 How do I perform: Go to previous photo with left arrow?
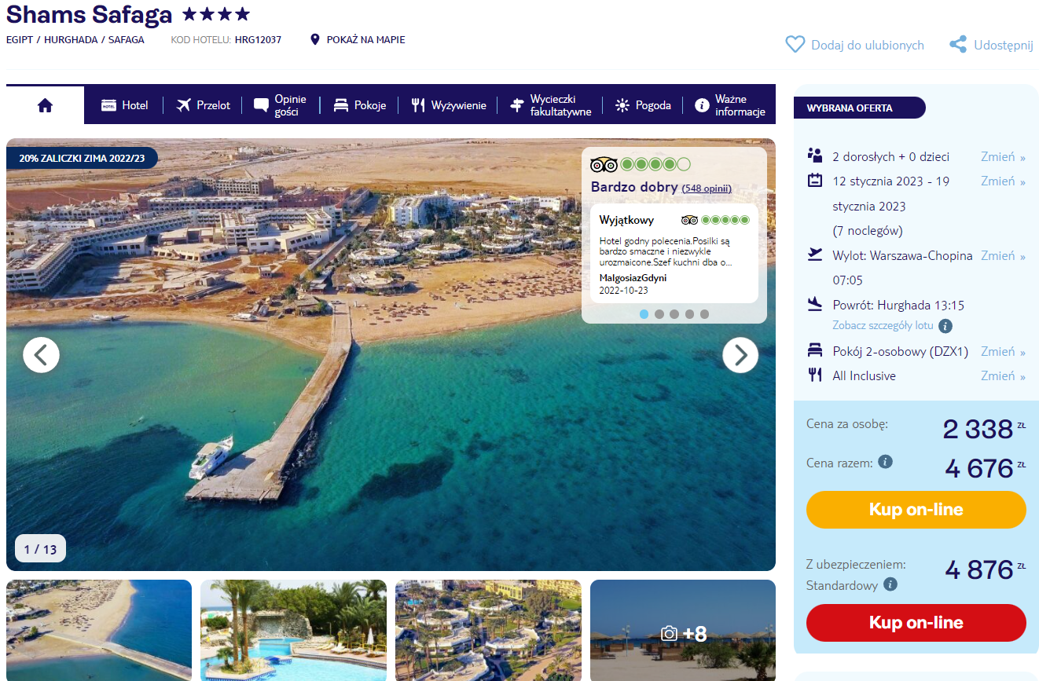[42, 355]
